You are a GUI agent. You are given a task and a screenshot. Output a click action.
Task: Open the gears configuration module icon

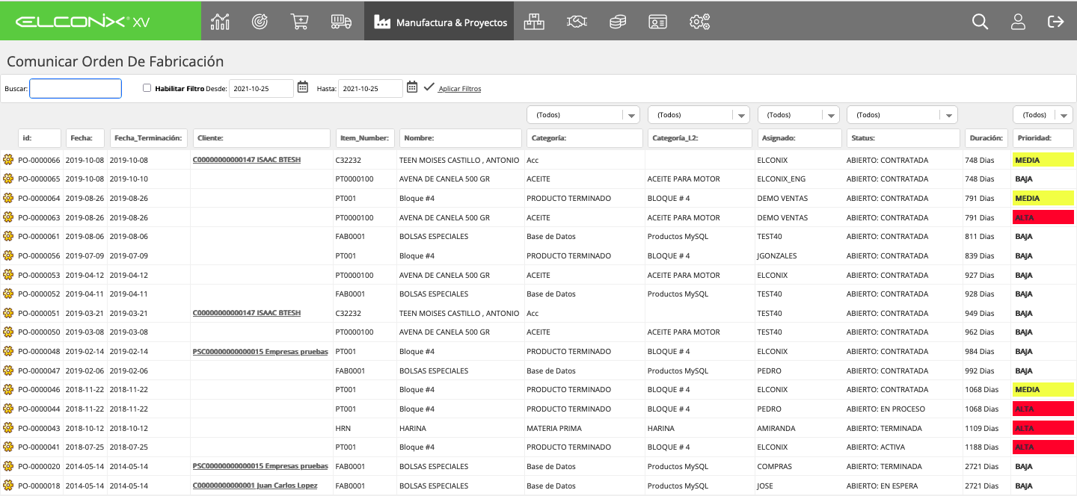coord(699,22)
